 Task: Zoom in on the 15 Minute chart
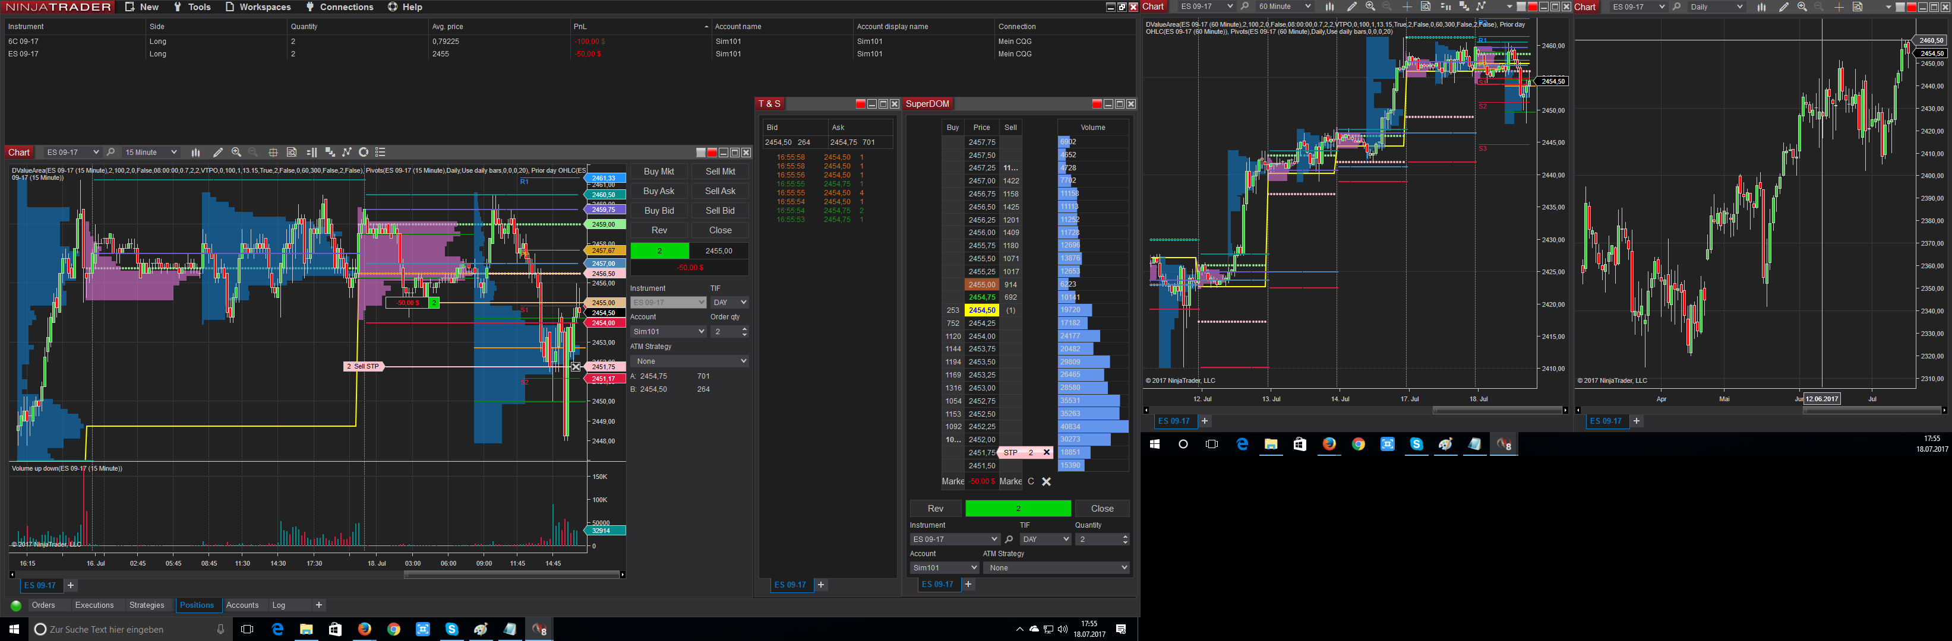[x=236, y=152]
